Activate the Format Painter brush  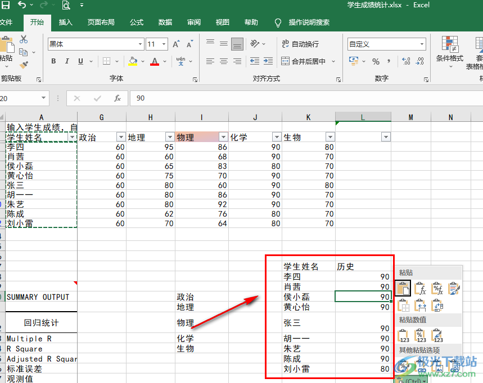[x=24, y=65]
